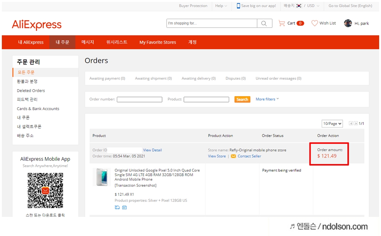Image resolution: width=381 pixels, height=236 pixels.
Task: Open 환불과 분쟁 in sidebar
Action: (x=27, y=81)
